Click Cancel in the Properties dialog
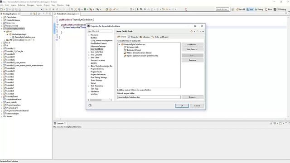 (197, 105)
